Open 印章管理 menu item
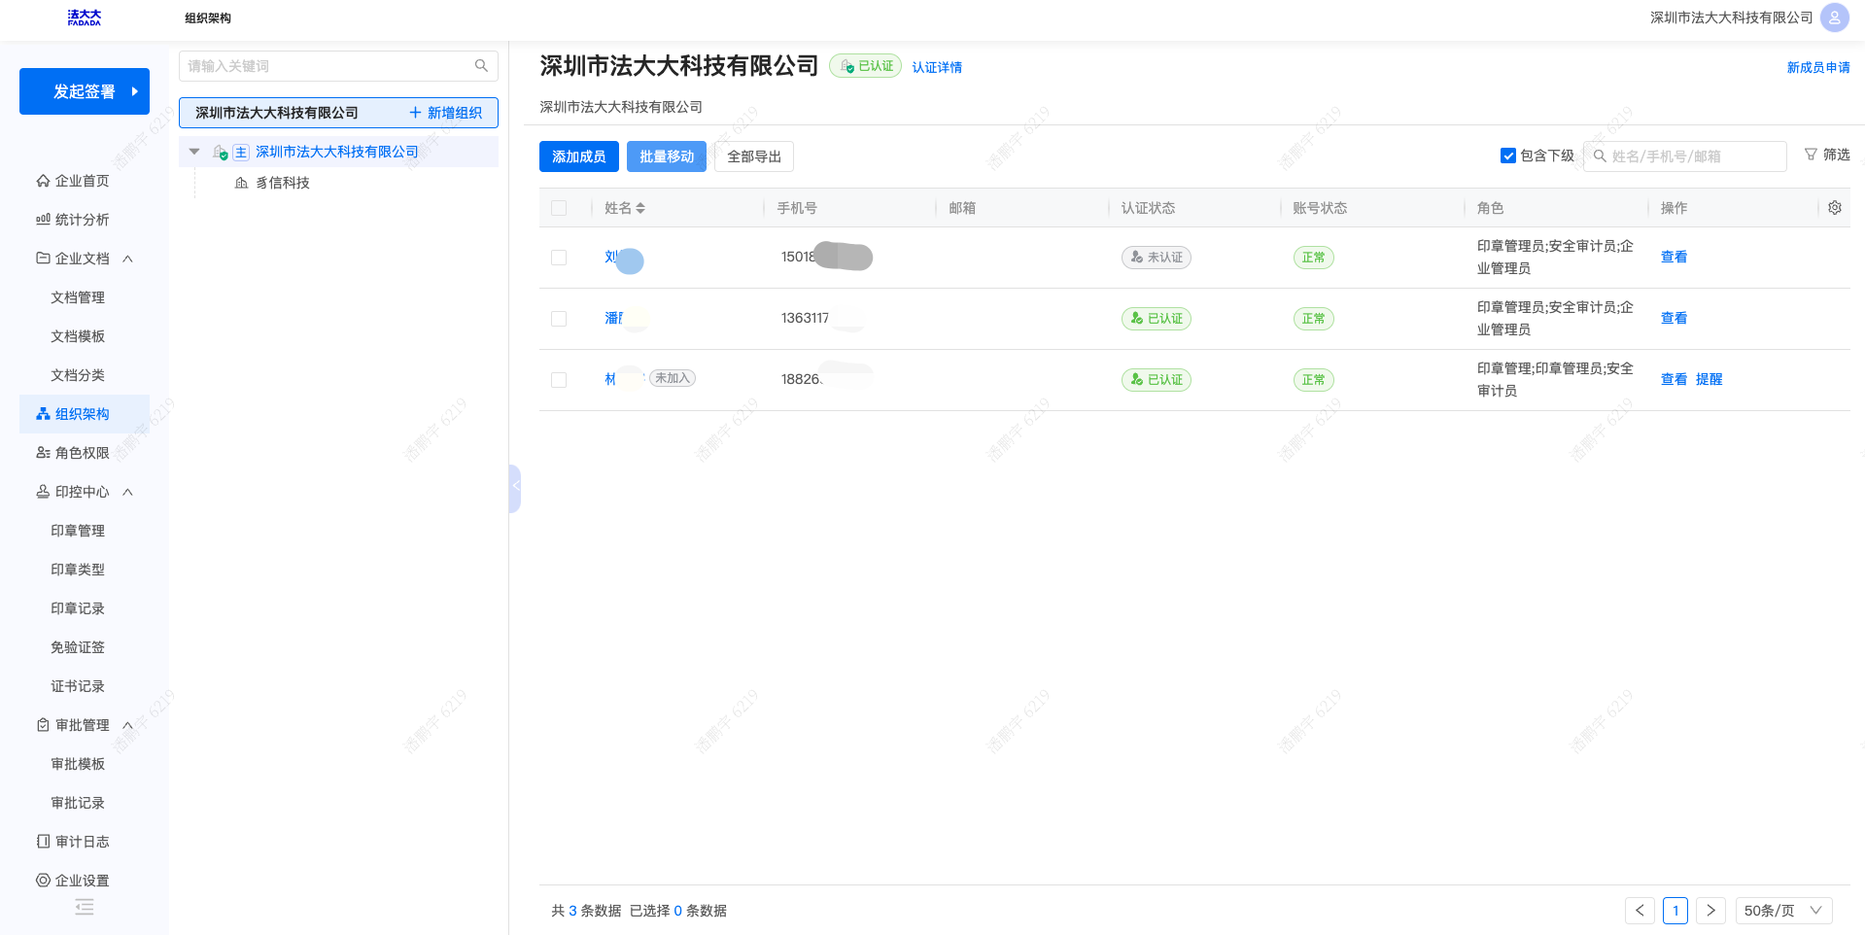 tap(78, 531)
